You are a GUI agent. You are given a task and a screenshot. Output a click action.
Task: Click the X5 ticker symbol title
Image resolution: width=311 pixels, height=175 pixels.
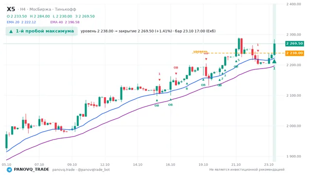[x=11, y=9]
